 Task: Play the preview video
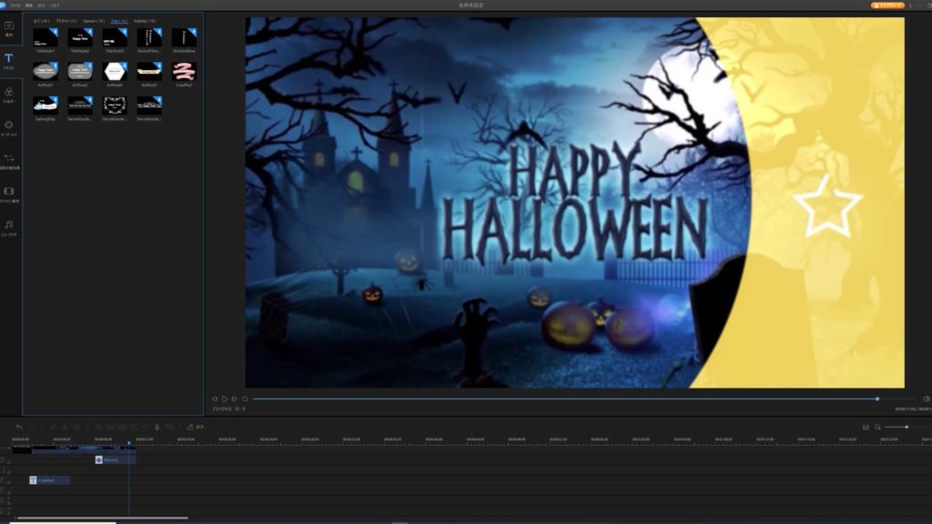pyautogui.click(x=225, y=398)
